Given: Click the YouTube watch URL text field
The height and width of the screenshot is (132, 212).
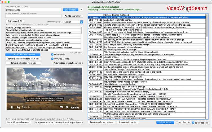Looking at the screenshot, I should pyautogui.click(x=59, y=122).
